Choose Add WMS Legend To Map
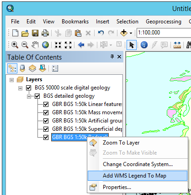The width and height of the screenshot is (191, 195). click(x=138, y=176)
